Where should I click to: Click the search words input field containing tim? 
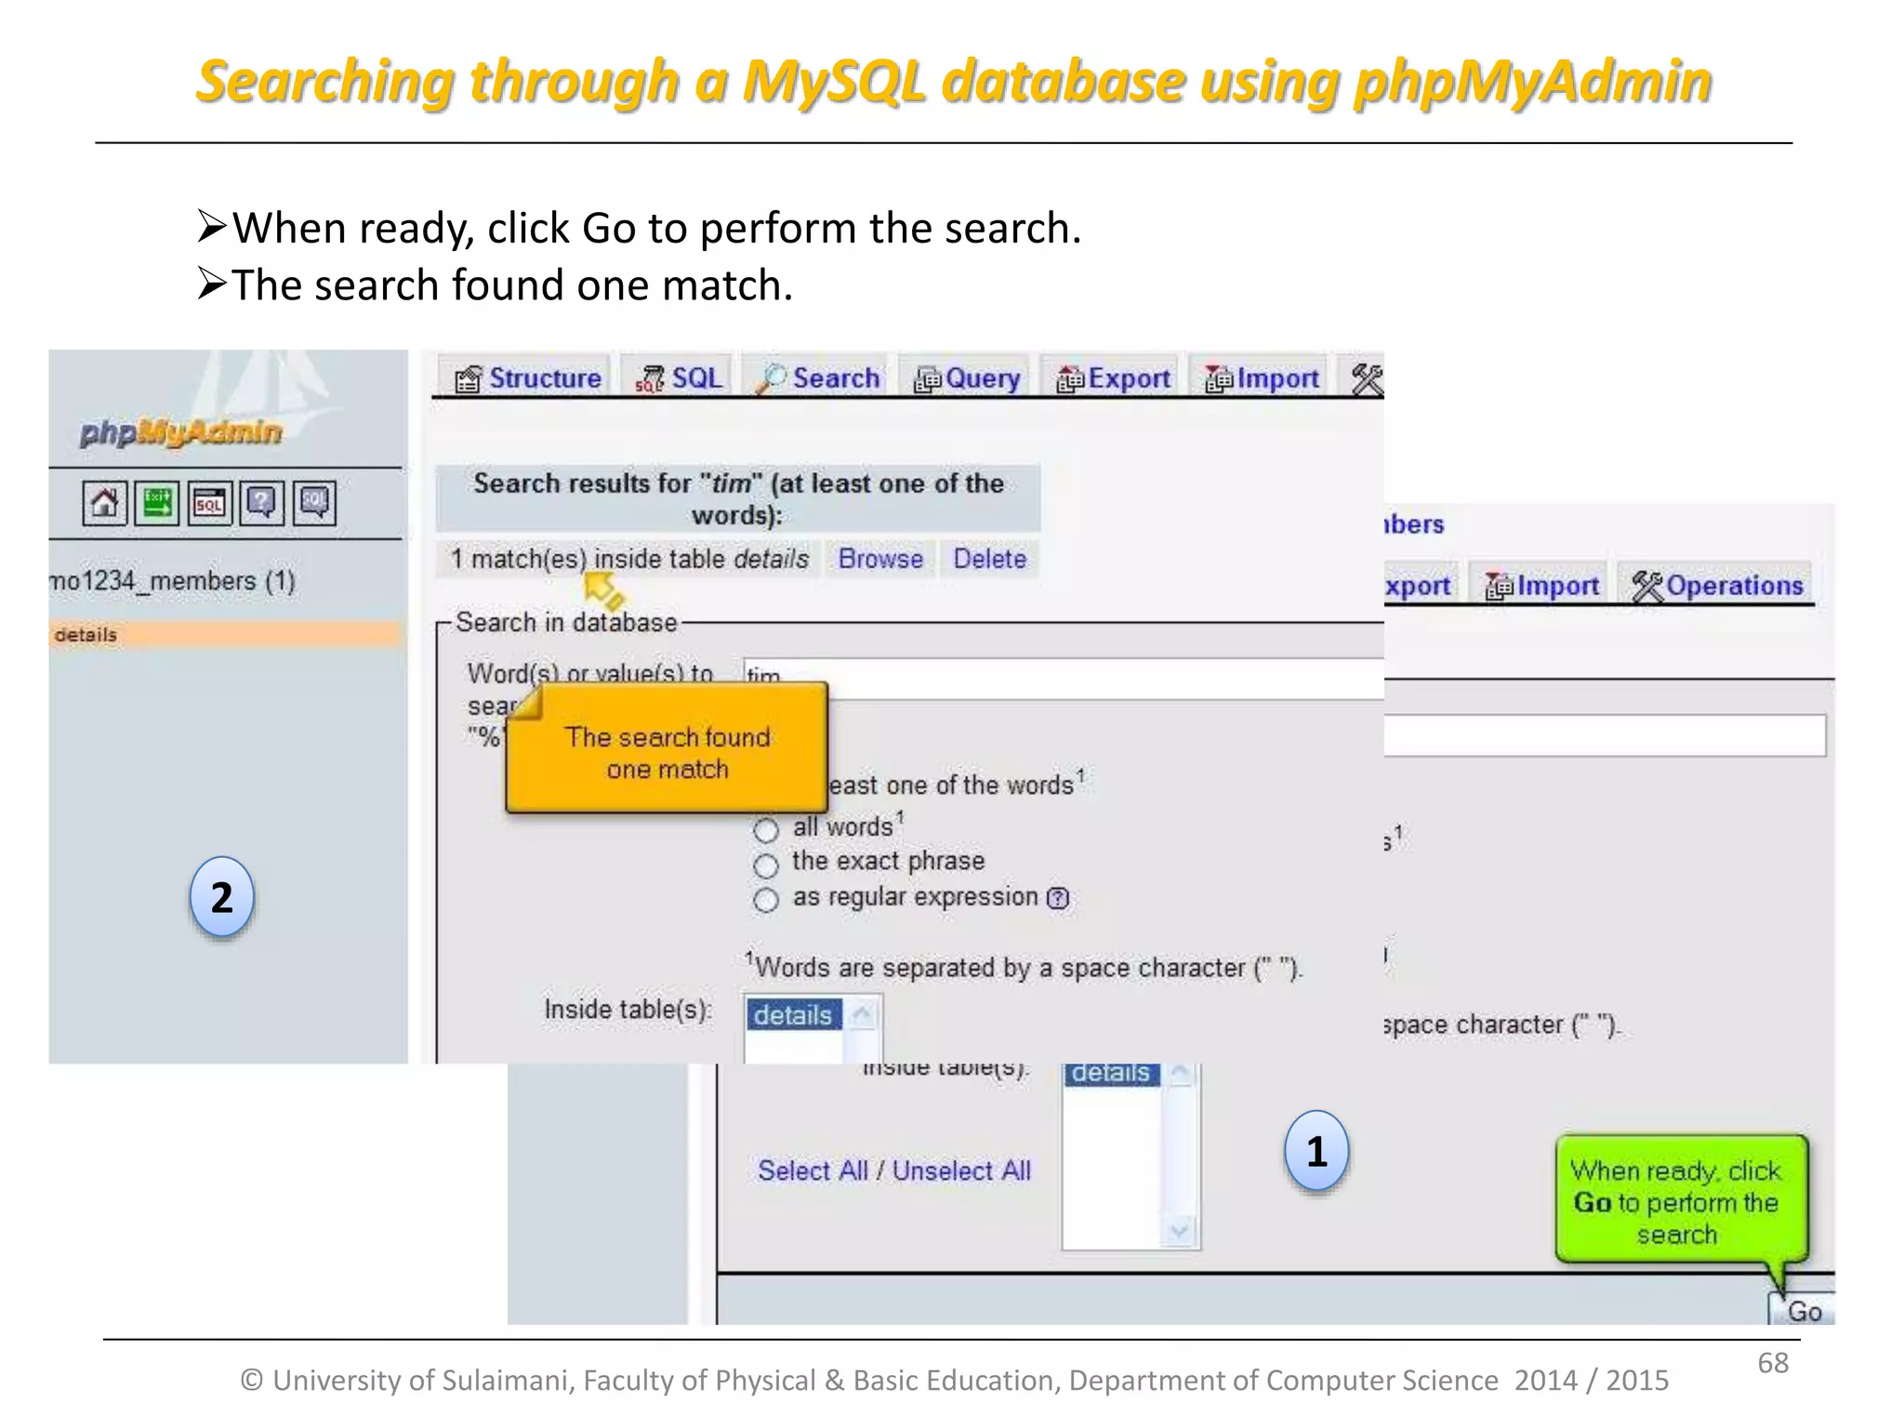click(1063, 678)
